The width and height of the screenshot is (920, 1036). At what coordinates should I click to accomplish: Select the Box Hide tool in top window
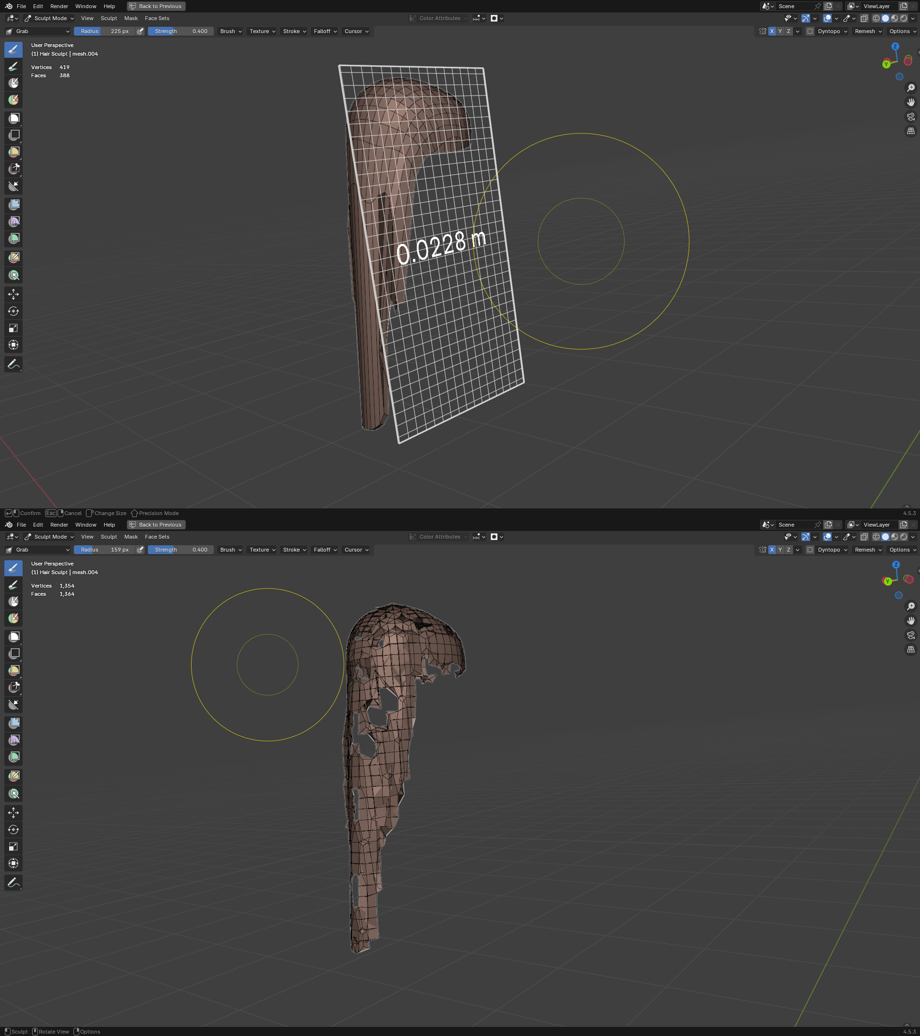click(14, 135)
